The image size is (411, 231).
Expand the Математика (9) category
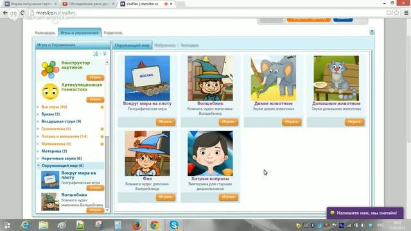click(x=57, y=144)
